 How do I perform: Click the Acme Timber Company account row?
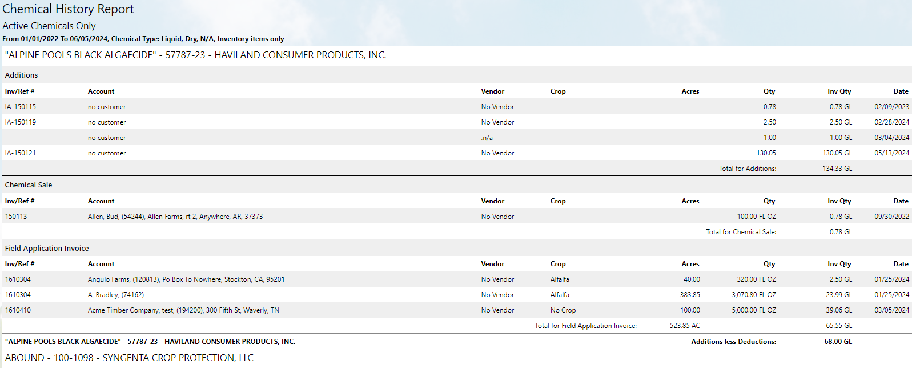tap(183, 310)
